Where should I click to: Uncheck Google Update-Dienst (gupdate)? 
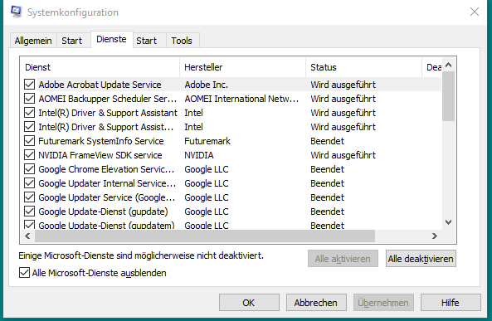[30, 212]
